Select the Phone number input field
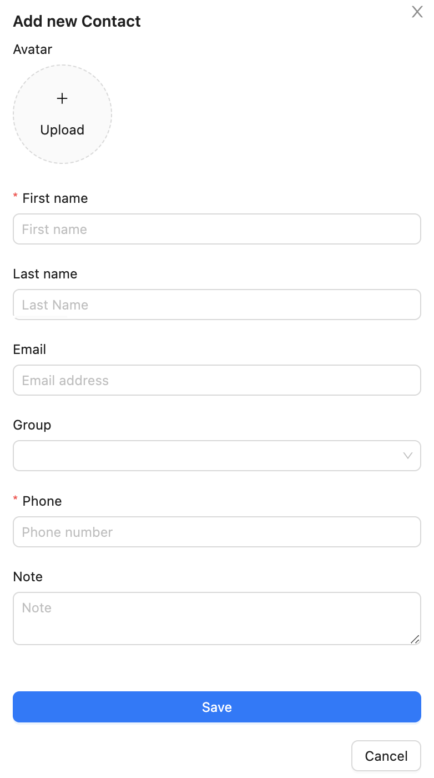Image resolution: width=434 pixels, height=778 pixels. coord(216,532)
